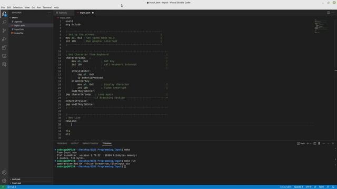Click remote window indicator in status bar
Viewport: 337px width, 189px height.
[x=3, y=187]
